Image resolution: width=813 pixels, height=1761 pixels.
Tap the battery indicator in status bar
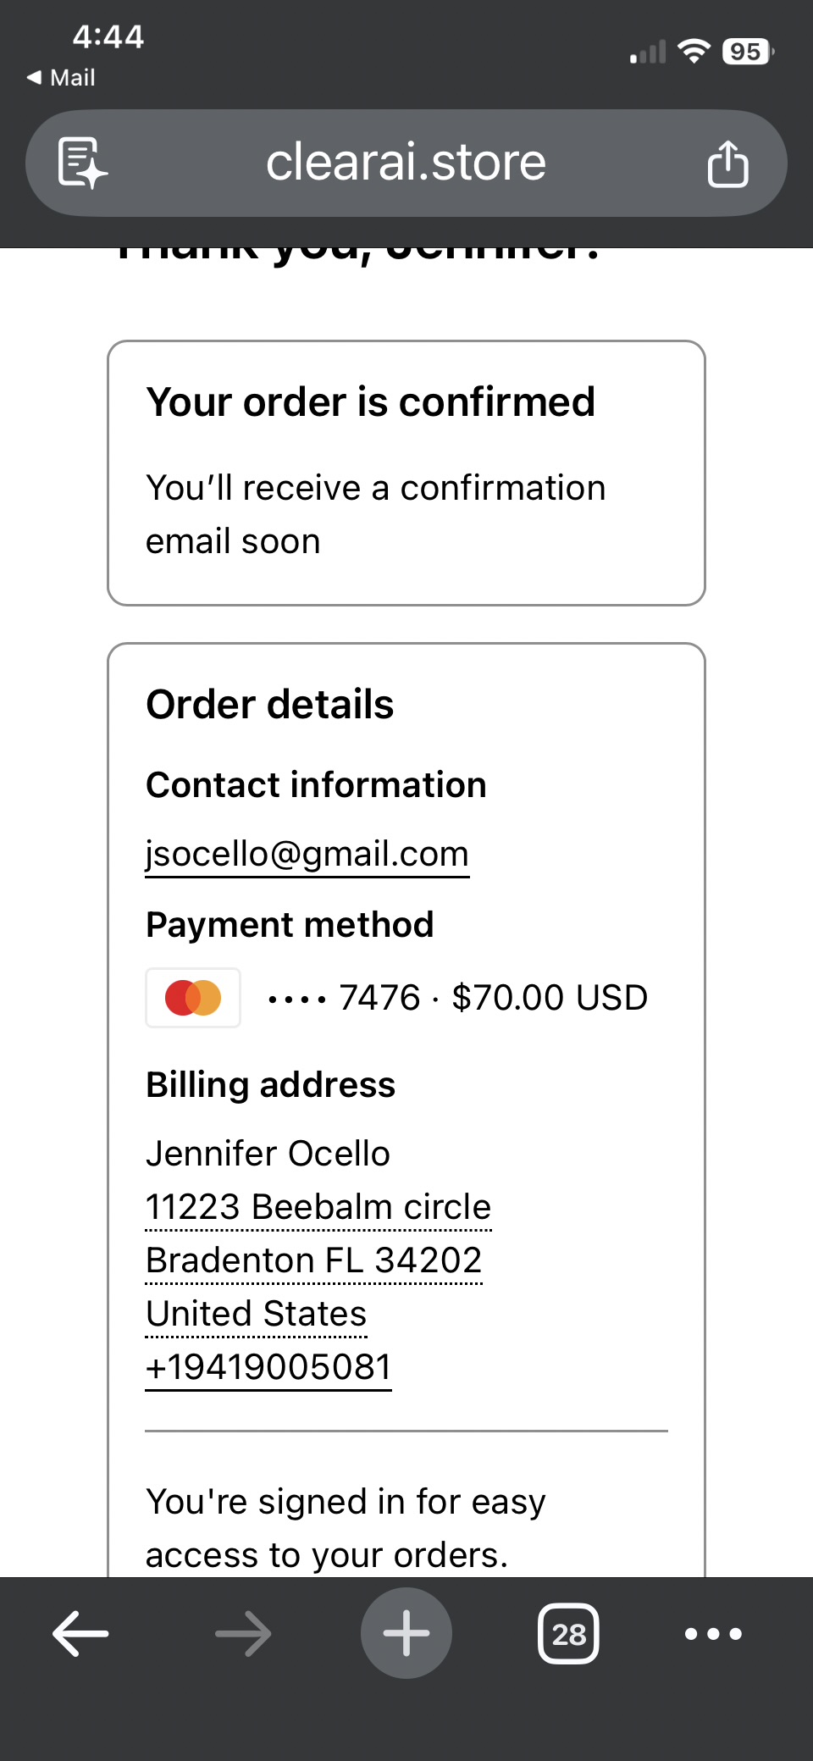pyautogui.click(x=747, y=52)
